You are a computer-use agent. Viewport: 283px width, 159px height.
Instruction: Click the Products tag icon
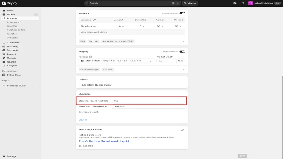coord(4,18)
